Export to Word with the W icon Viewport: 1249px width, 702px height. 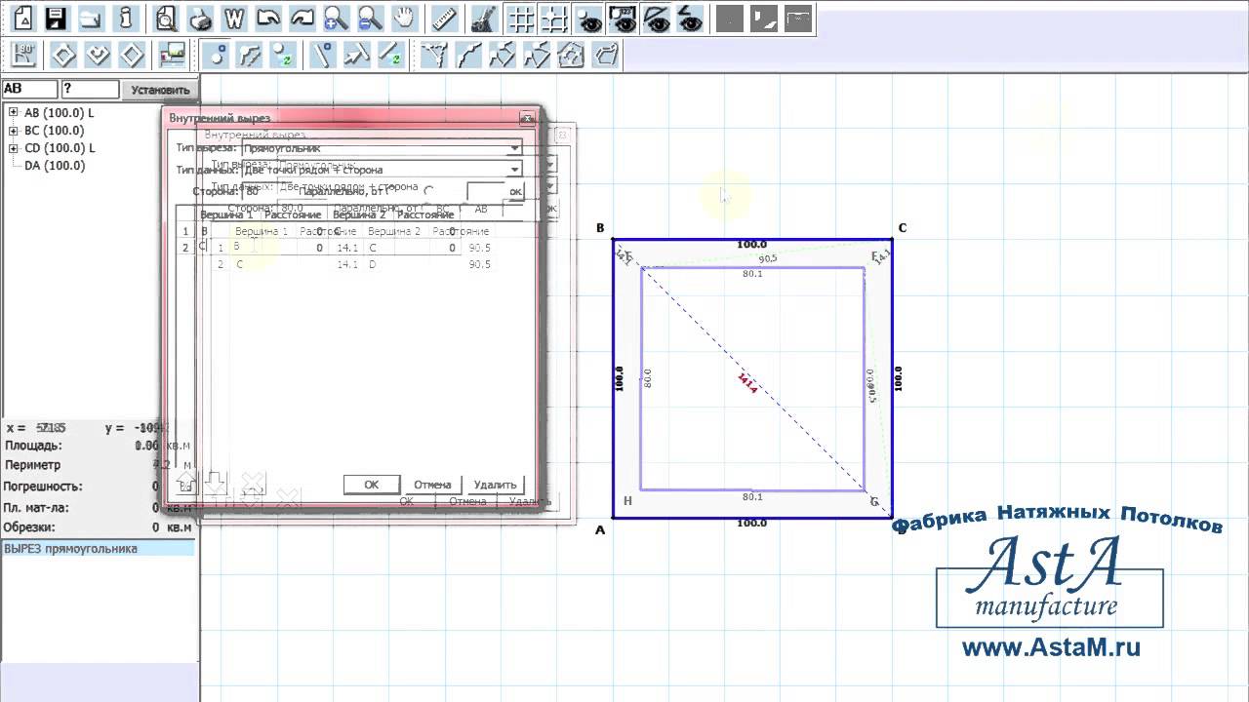pos(234,18)
